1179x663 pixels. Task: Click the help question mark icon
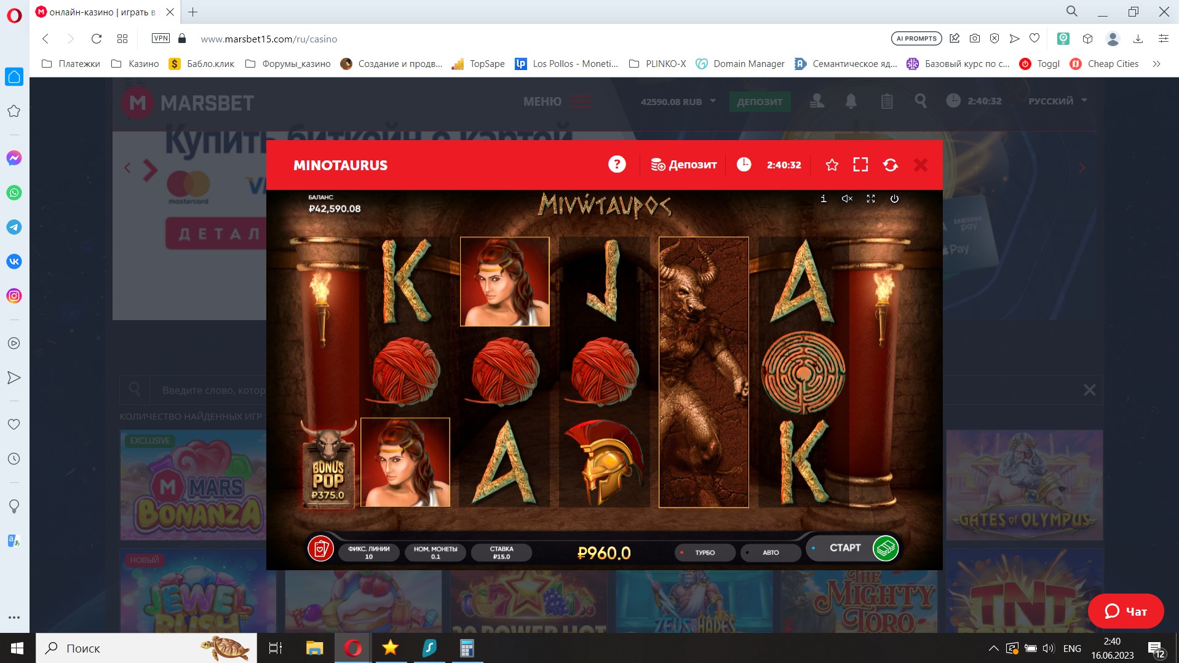tap(616, 165)
